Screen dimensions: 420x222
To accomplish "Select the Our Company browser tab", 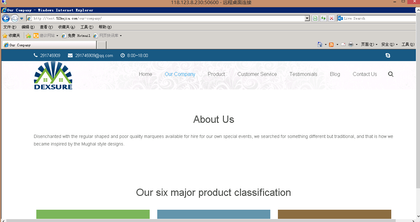I will [49, 45].
